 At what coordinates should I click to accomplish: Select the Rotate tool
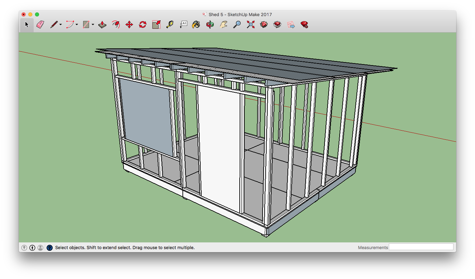tap(142, 24)
